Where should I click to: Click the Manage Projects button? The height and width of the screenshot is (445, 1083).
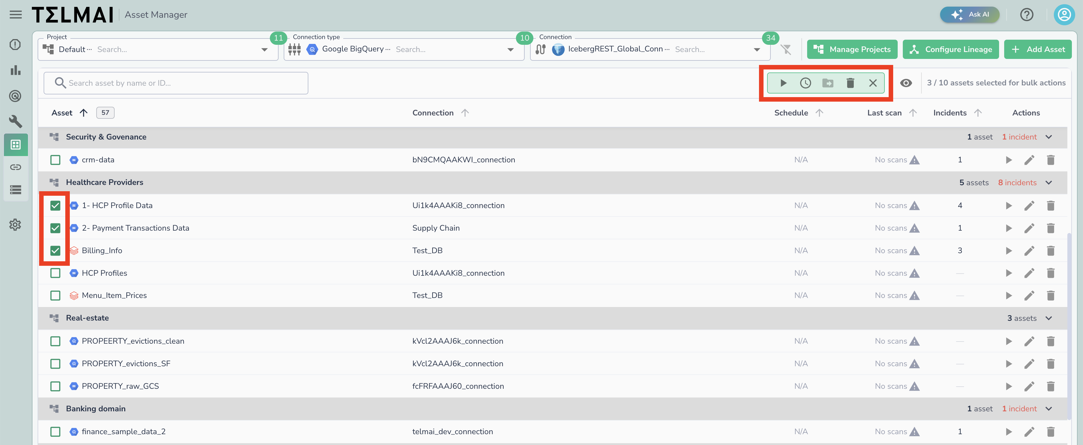click(852, 50)
